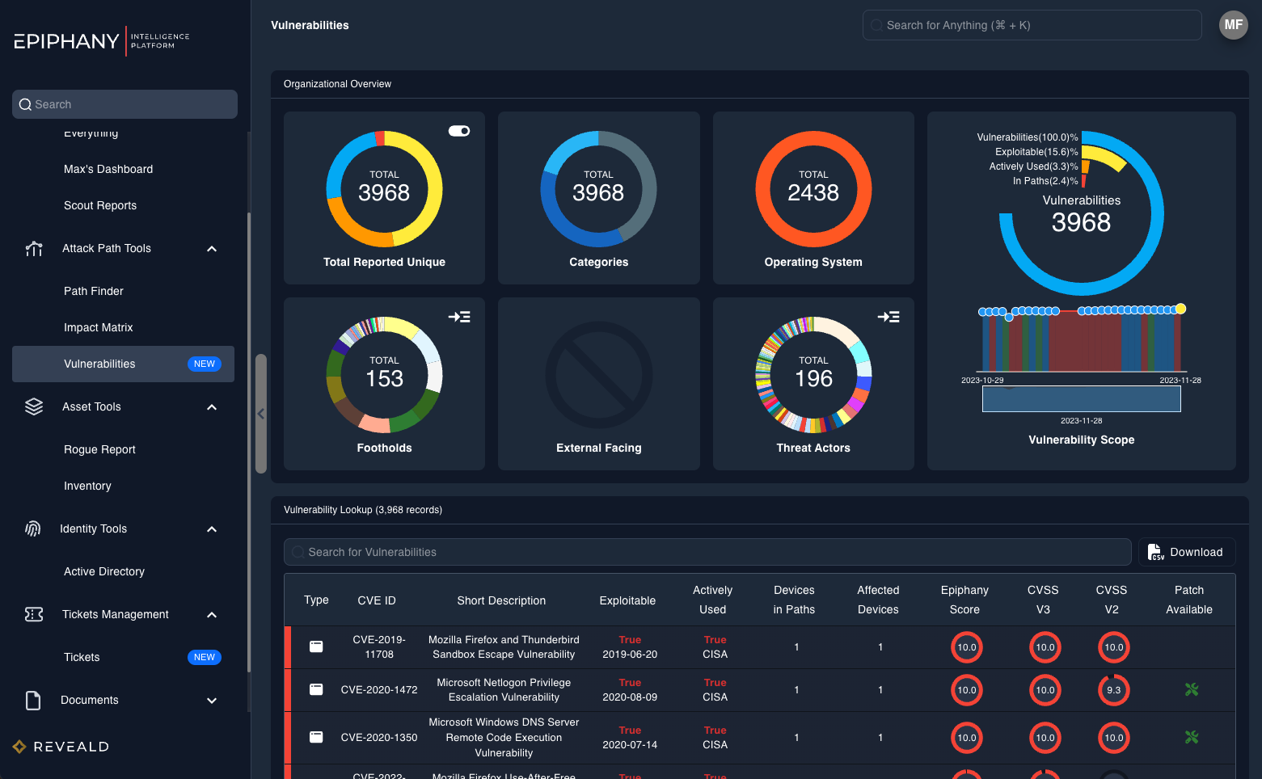Open the Rogue Report

99,449
